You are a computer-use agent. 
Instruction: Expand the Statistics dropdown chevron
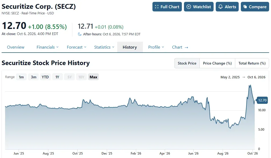113,47
